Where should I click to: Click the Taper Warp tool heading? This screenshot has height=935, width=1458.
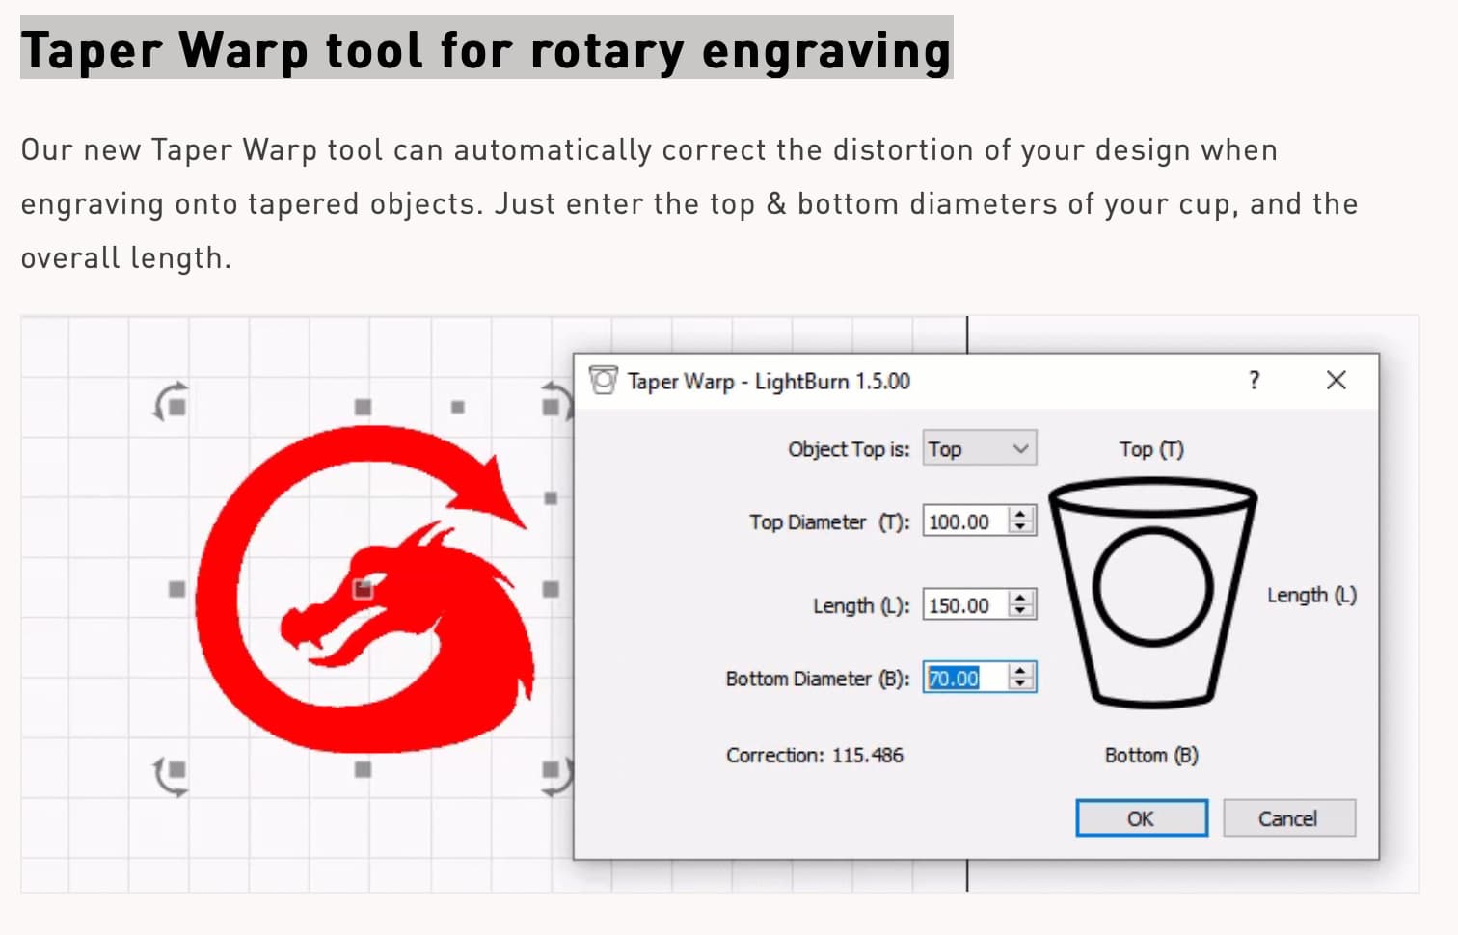click(486, 49)
